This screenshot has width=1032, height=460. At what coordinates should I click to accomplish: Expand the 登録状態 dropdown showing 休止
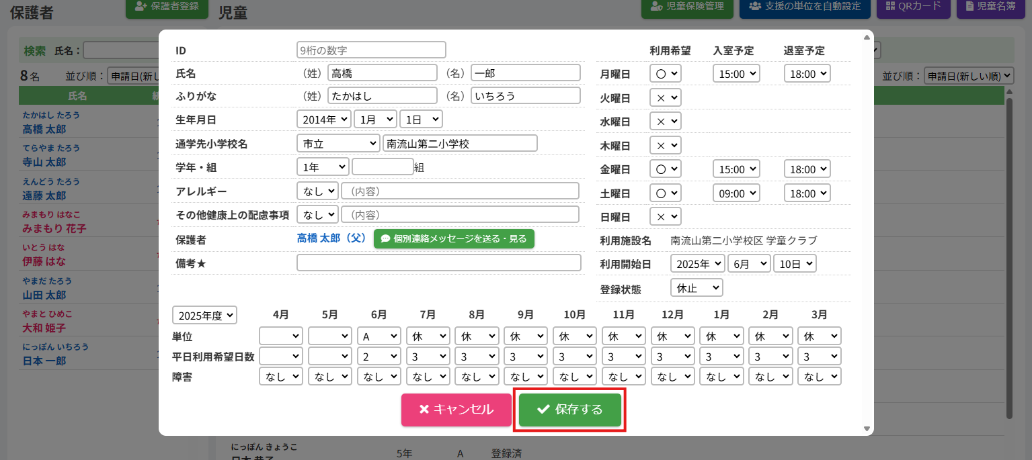click(697, 288)
